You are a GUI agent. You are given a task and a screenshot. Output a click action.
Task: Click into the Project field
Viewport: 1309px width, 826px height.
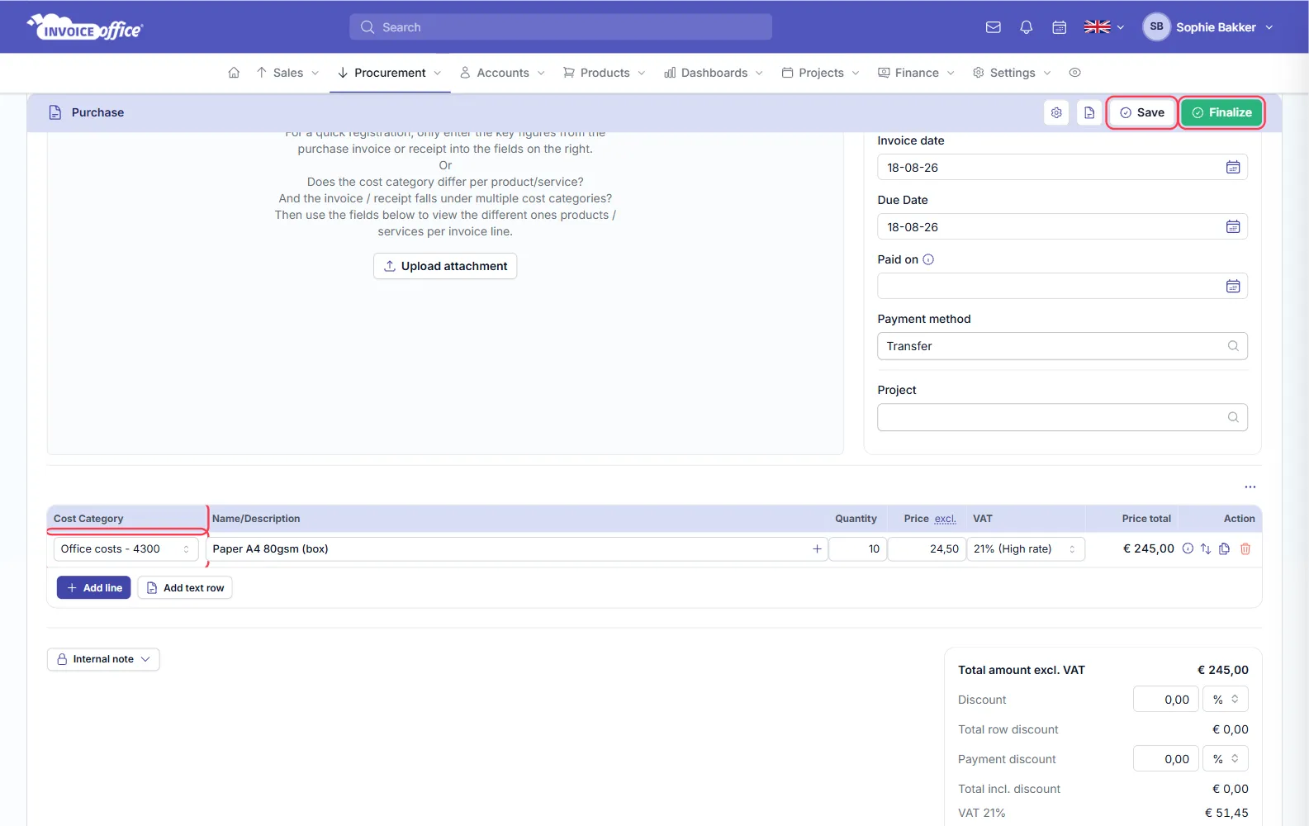(1062, 417)
